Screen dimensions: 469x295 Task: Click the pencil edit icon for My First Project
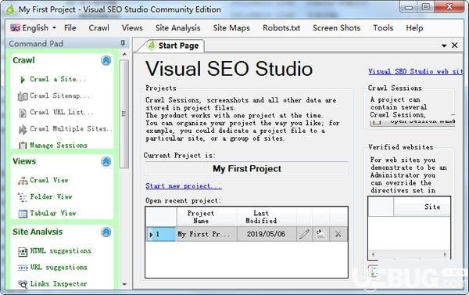(x=304, y=234)
